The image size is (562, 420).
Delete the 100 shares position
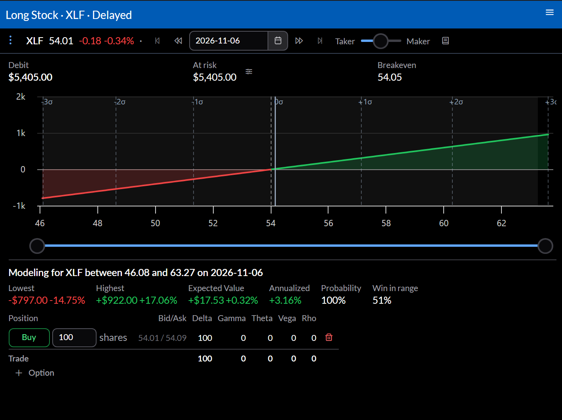click(329, 337)
